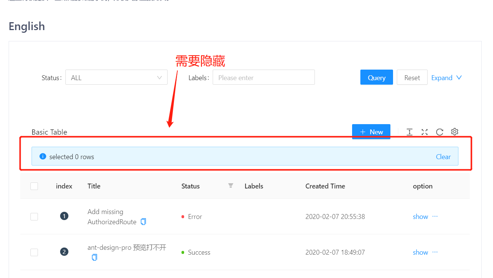Click inside the Labels input field
This screenshot has height=278, width=493.
pyautogui.click(x=263, y=77)
